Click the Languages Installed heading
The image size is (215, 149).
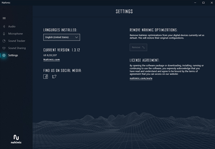click(60, 30)
